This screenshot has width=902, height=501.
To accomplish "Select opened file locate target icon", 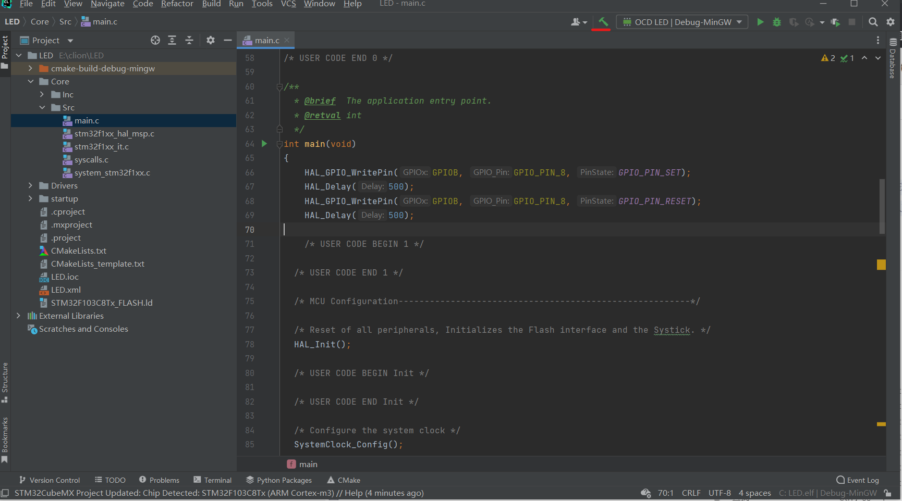I will (x=155, y=40).
